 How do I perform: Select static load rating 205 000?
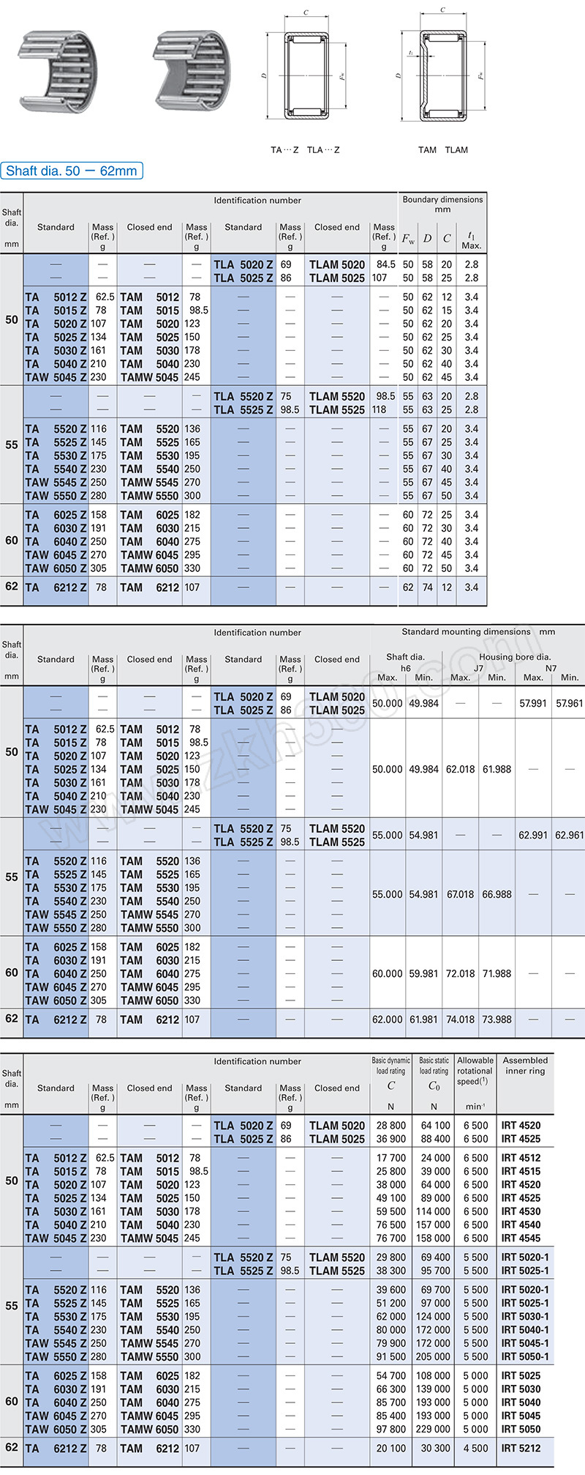click(434, 1356)
